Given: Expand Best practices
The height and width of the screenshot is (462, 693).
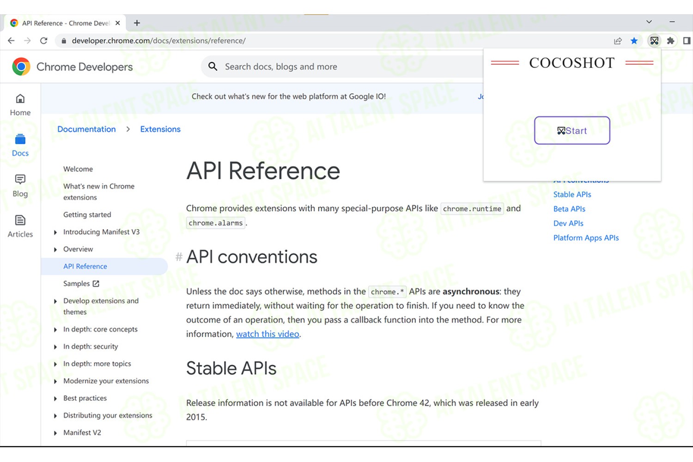Looking at the screenshot, I should (x=55, y=398).
